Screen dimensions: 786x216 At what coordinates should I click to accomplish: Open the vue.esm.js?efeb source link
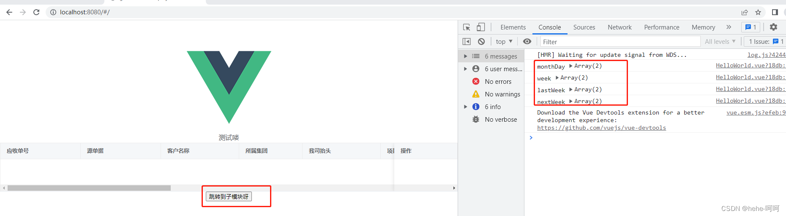click(x=756, y=112)
